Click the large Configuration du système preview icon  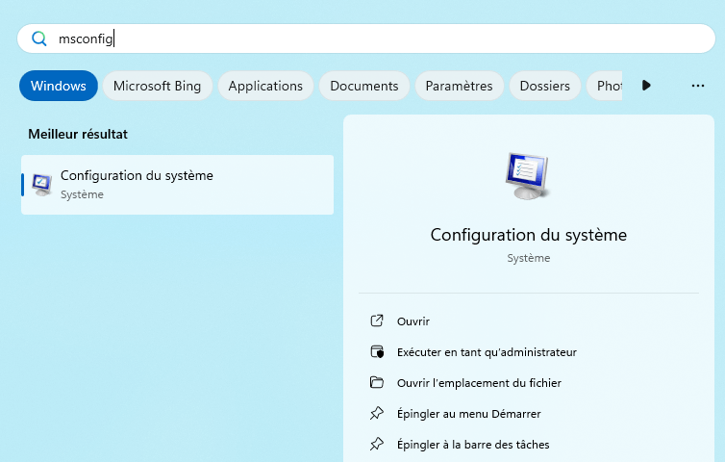[528, 176]
